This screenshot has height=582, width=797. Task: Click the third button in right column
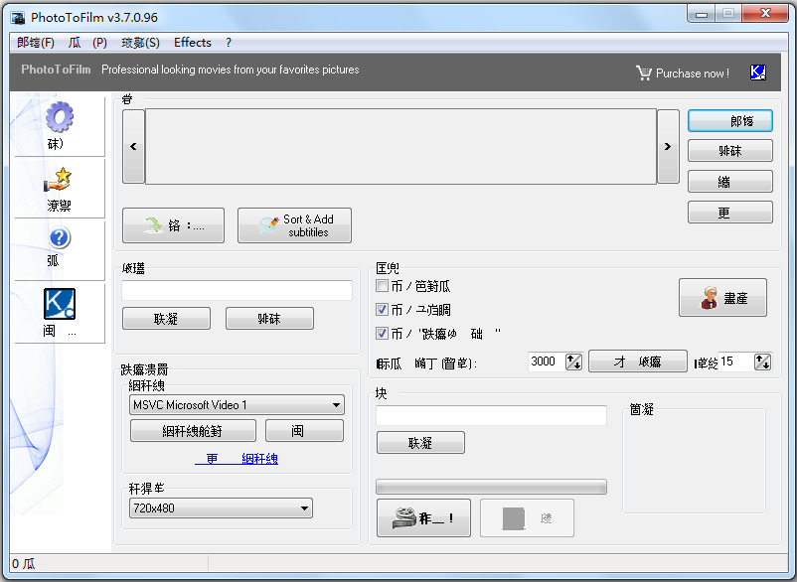click(x=729, y=182)
